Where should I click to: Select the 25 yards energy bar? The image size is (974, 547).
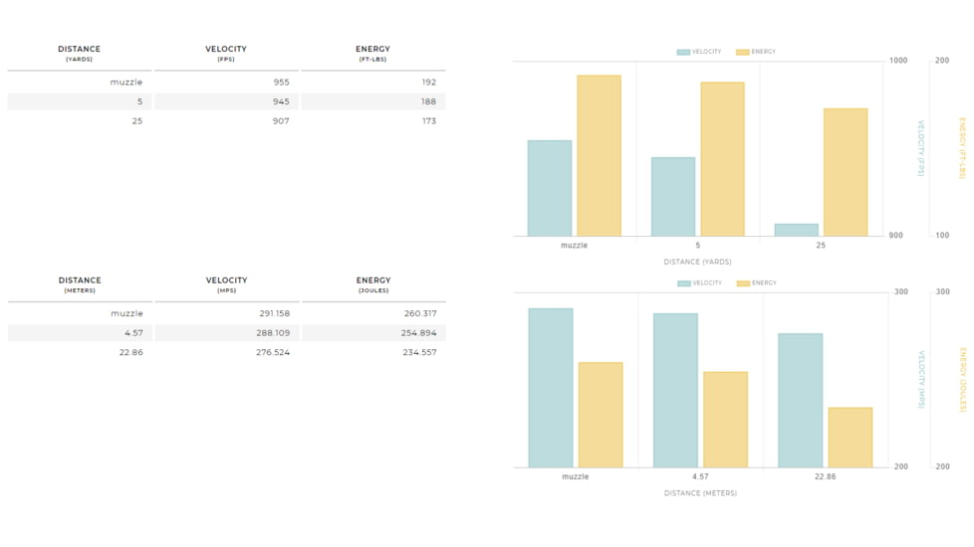tap(846, 172)
